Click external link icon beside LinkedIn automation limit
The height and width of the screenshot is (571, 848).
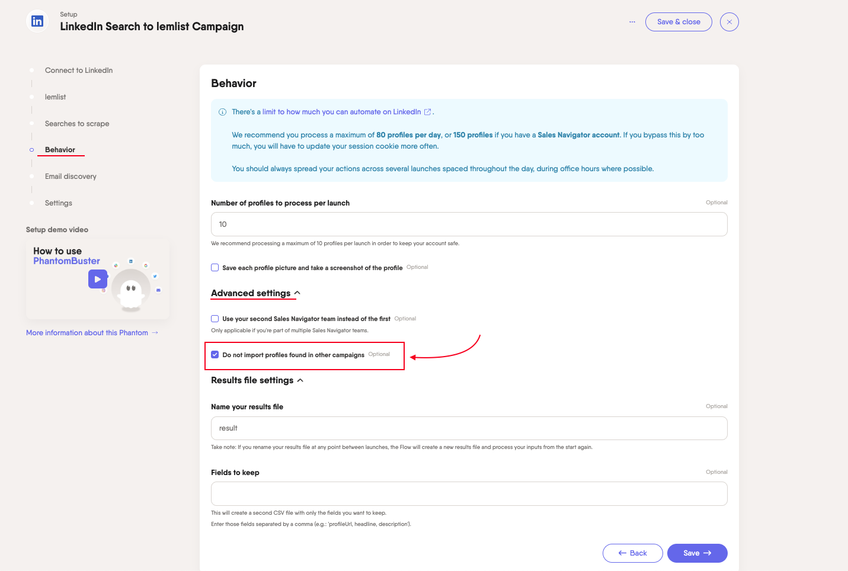pyautogui.click(x=427, y=112)
